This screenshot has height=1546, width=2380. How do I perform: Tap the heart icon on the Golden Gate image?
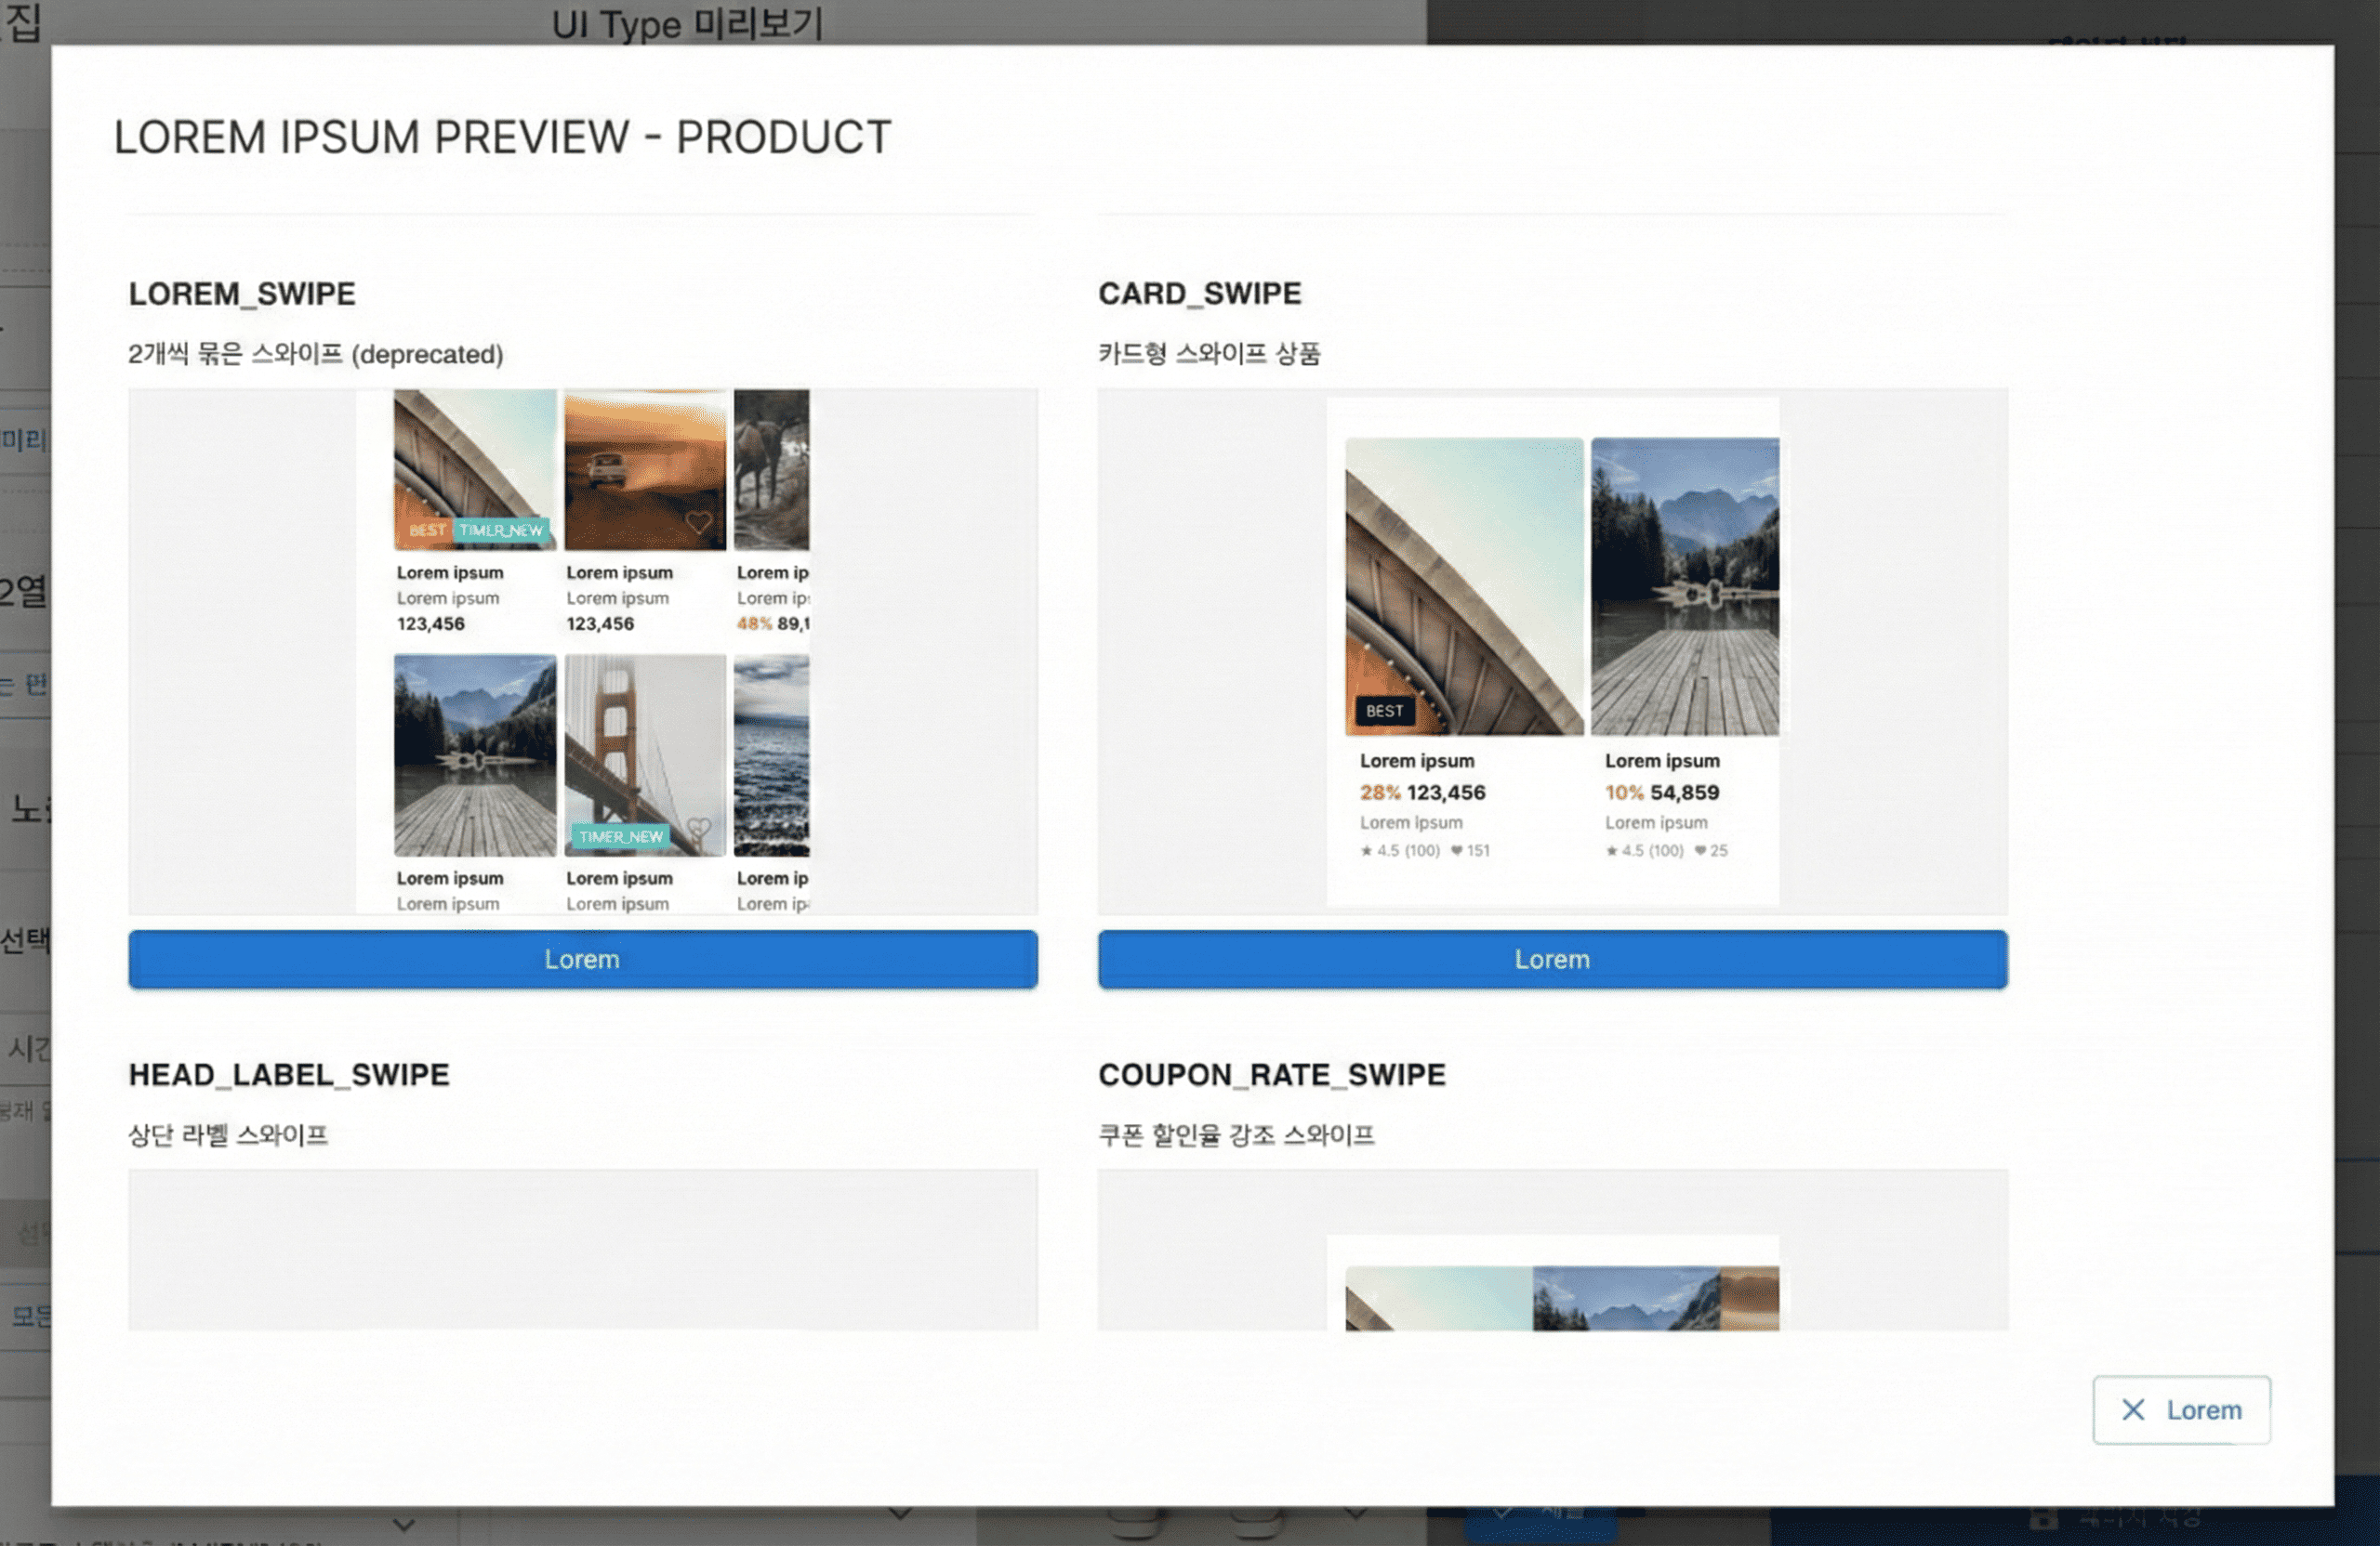(x=698, y=828)
